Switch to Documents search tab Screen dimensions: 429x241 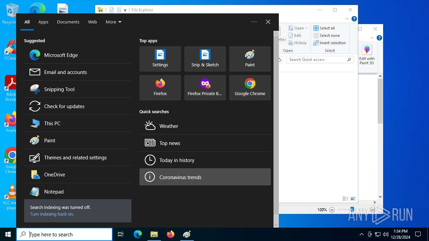[x=68, y=22]
